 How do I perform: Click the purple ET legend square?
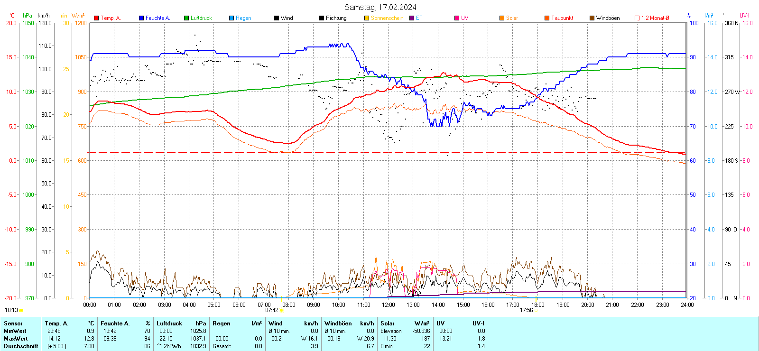pyautogui.click(x=412, y=18)
